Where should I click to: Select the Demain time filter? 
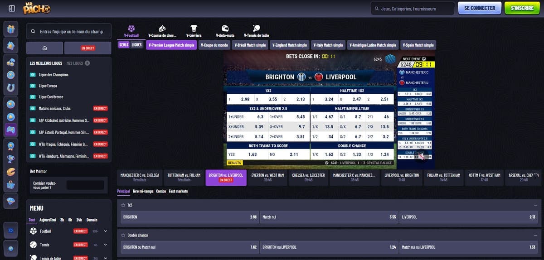click(92, 220)
